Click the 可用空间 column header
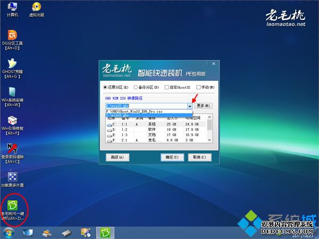319x239 pixels. (x=193, y=118)
